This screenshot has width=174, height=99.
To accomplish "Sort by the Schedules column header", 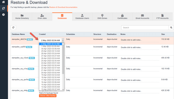I will [71, 34].
